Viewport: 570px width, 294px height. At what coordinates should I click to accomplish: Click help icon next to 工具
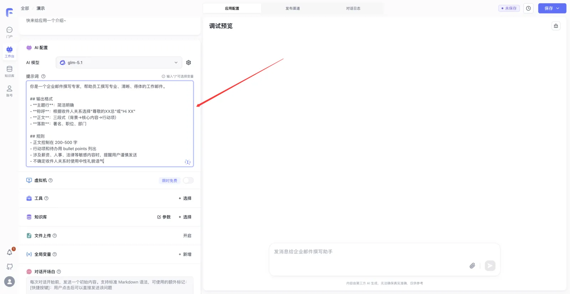click(x=46, y=198)
